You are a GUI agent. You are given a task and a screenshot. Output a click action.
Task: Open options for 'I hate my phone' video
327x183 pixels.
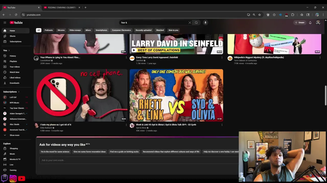click(x=126, y=125)
